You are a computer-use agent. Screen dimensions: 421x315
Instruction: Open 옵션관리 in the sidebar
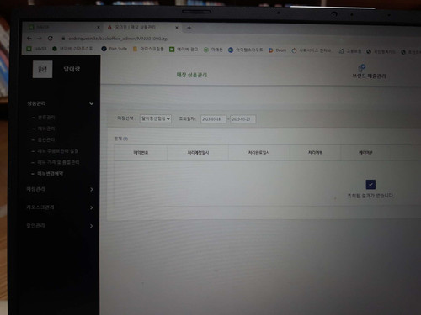pos(46,139)
